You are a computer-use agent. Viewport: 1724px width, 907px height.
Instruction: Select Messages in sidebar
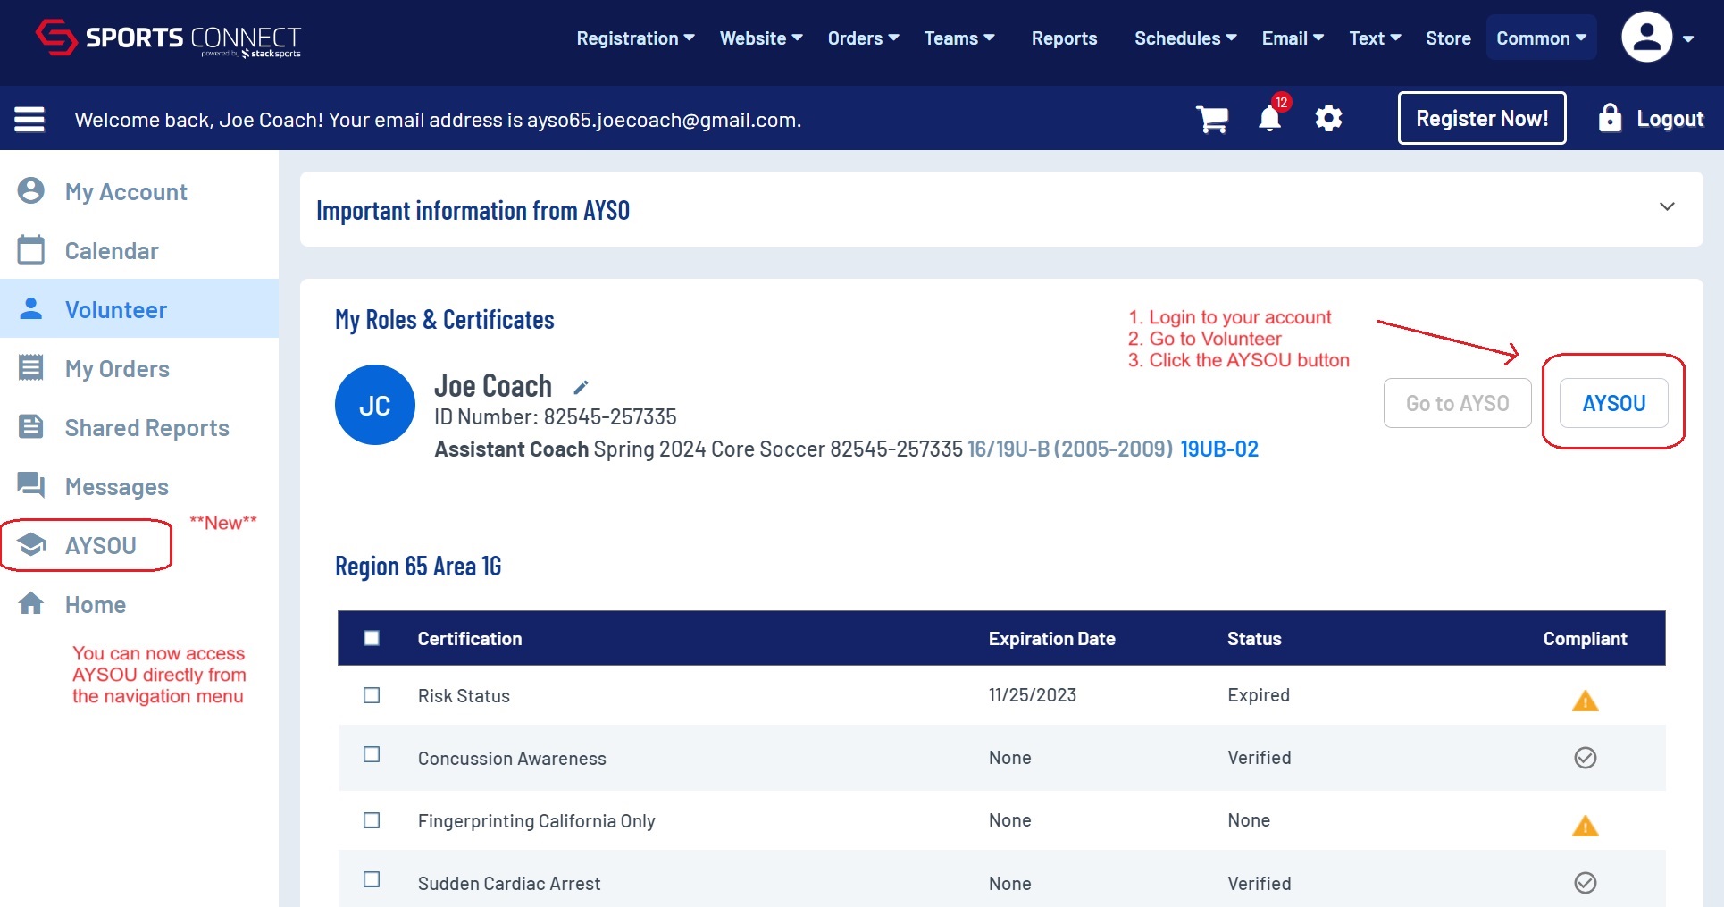pos(139,486)
